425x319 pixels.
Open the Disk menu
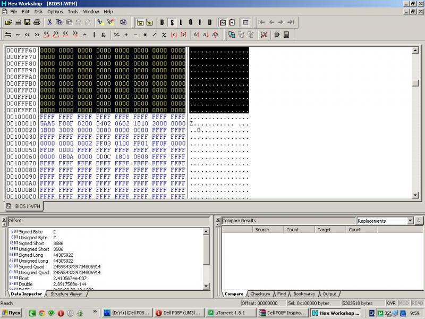pyautogui.click(x=38, y=12)
